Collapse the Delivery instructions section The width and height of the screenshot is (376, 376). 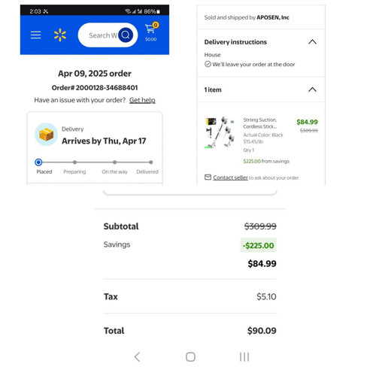coord(312,42)
